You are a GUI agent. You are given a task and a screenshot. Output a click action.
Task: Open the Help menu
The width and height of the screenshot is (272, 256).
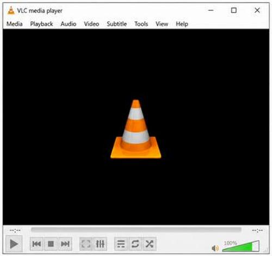pos(182,24)
